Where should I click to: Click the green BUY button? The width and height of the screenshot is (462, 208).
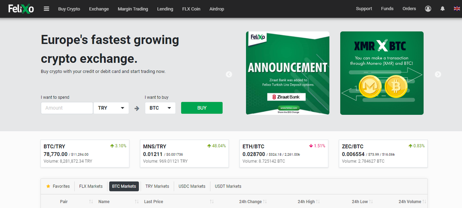pyautogui.click(x=202, y=108)
